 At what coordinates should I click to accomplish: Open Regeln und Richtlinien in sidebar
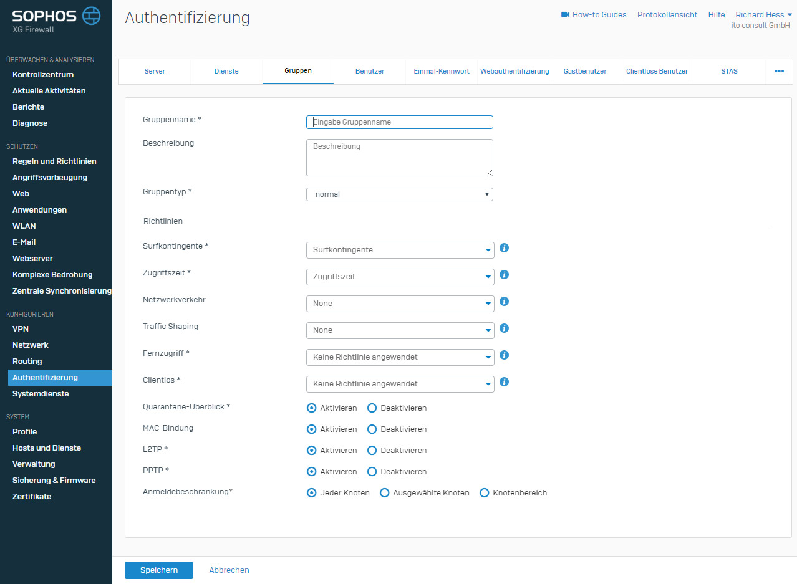tap(54, 161)
